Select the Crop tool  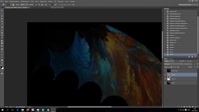click(2, 21)
